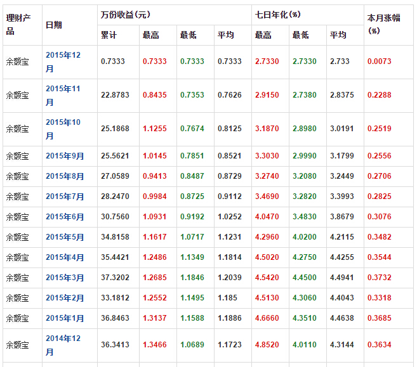This screenshot has height=367, width=417.
Task: Click the 七日年化(%) header
Action: 277,15
